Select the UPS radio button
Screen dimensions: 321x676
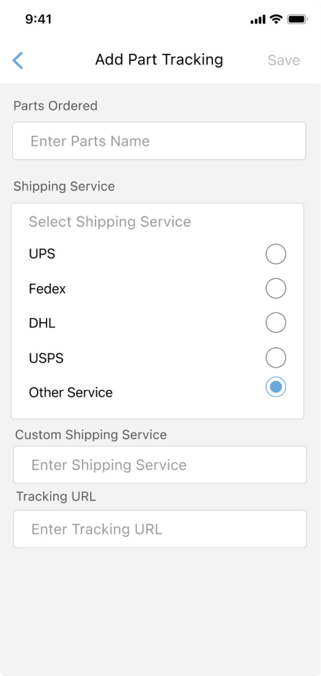pos(276,254)
